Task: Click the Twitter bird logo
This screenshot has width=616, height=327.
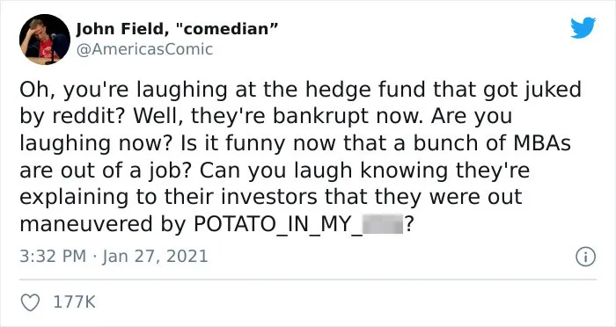Action: pos(583,27)
